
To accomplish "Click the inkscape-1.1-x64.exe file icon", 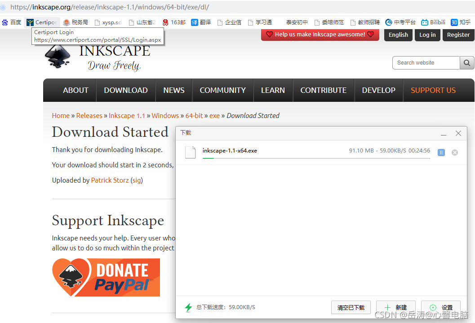I will [190, 152].
